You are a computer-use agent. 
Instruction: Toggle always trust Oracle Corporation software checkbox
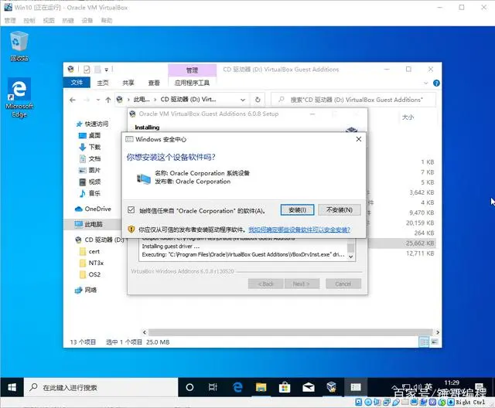[131, 210]
